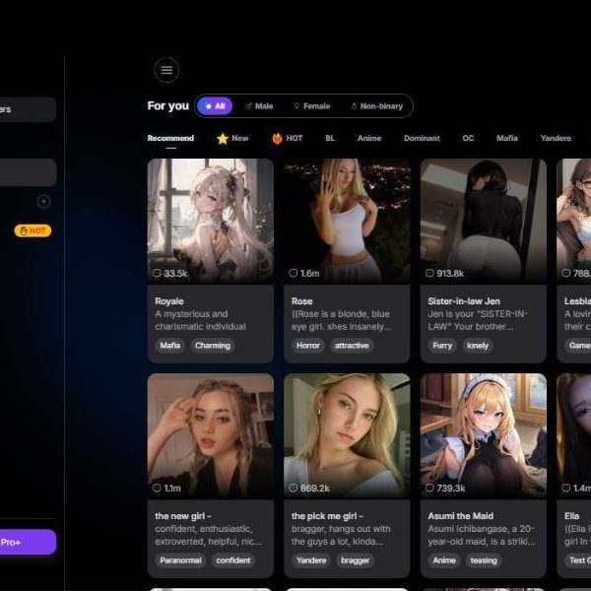Select the All gender filter
The height and width of the screenshot is (591, 591).
click(x=215, y=105)
